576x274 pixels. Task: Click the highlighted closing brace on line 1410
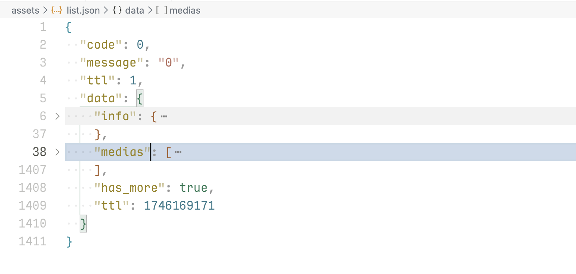tap(83, 224)
